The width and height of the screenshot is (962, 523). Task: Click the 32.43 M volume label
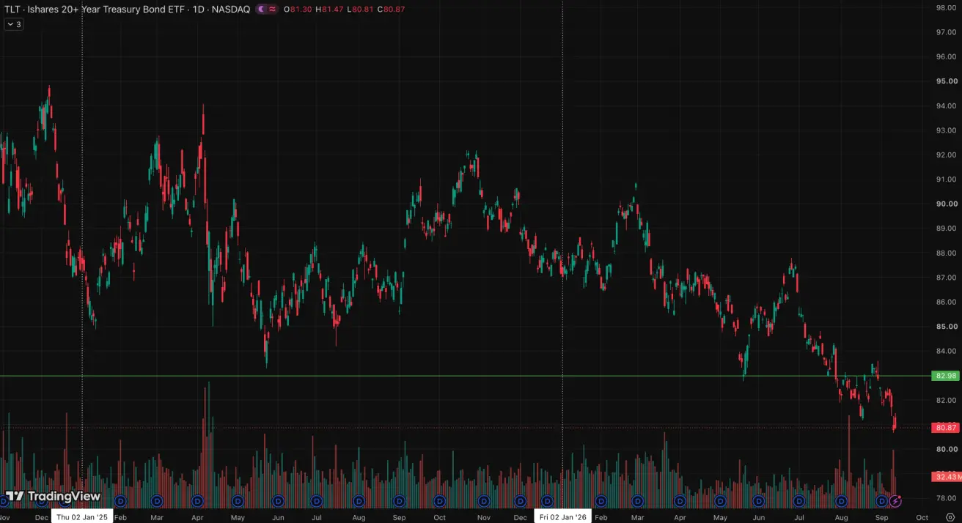[x=947, y=477]
